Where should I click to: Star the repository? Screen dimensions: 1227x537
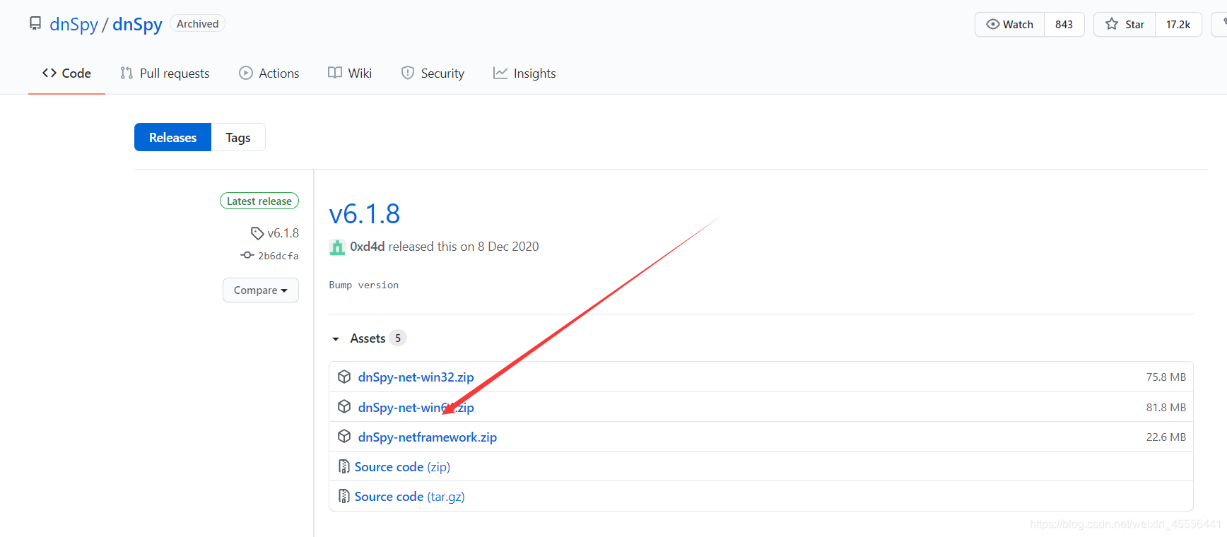[x=1125, y=24]
